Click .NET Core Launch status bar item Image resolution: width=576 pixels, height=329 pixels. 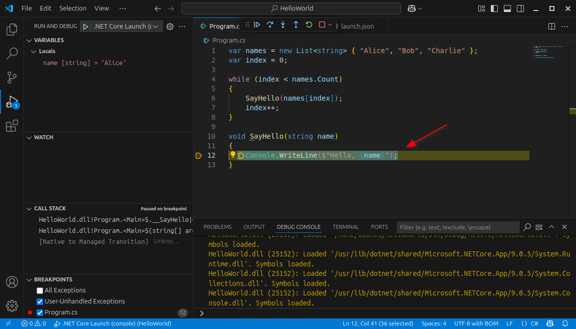pos(112,323)
